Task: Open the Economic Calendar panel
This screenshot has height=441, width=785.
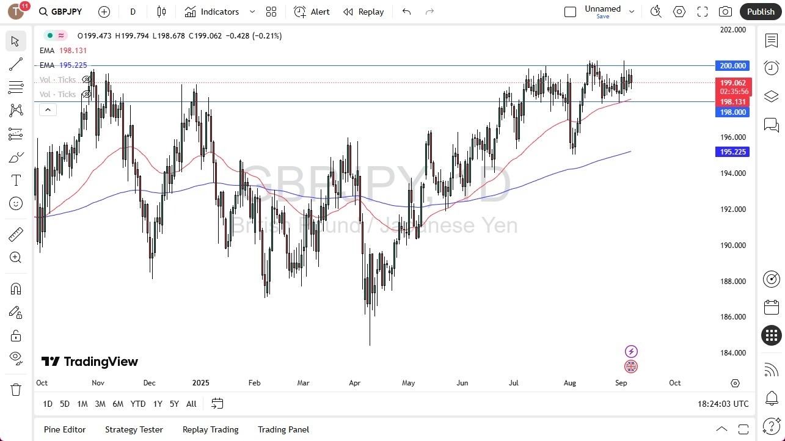Action: pyautogui.click(x=771, y=307)
